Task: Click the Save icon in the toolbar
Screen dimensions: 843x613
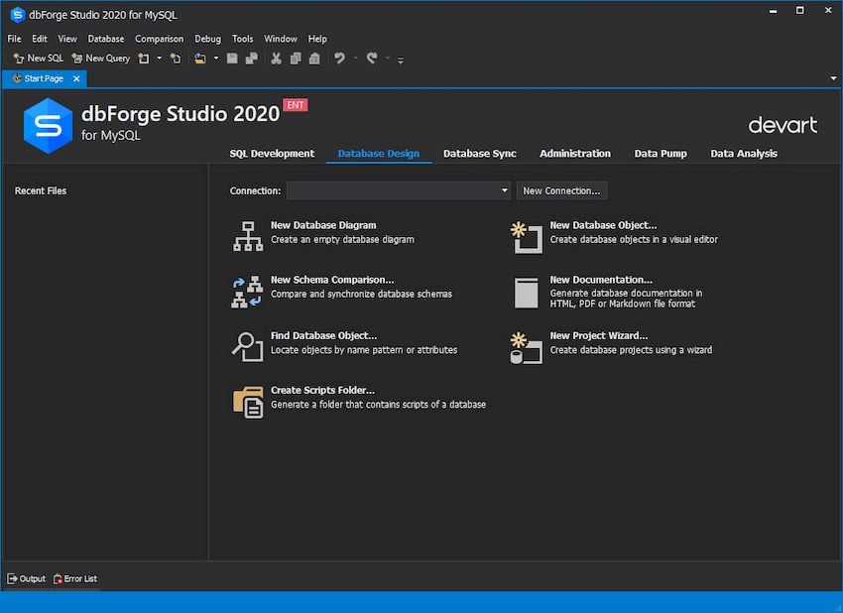Action: tap(231, 58)
